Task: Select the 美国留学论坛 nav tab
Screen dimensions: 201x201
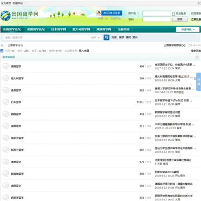Action: 36,29
